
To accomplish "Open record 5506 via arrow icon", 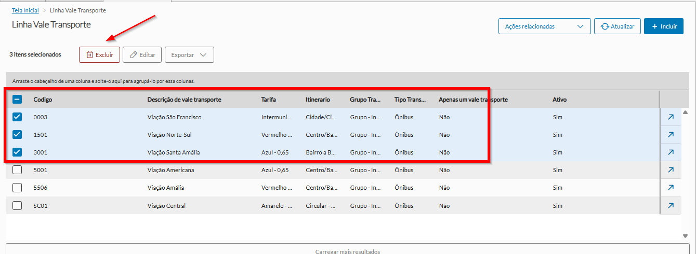I will tap(671, 188).
